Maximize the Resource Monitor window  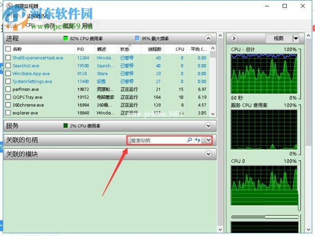[x=285, y=6]
